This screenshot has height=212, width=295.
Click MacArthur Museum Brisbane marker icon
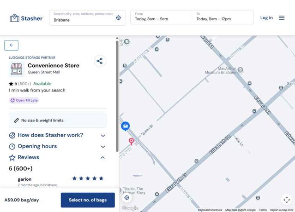click(x=240, y=70)
